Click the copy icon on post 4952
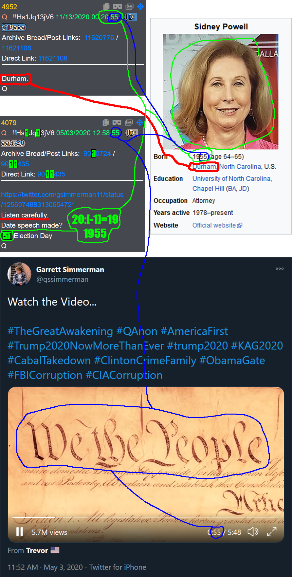 [106, 7]
